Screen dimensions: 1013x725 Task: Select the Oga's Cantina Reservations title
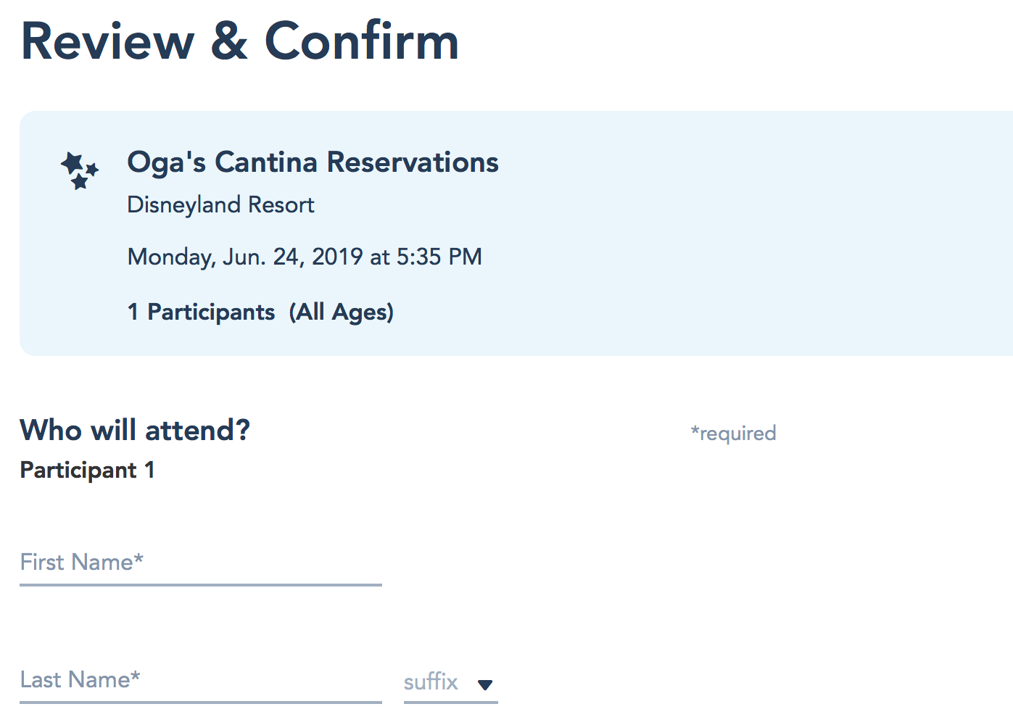[313, 162]
